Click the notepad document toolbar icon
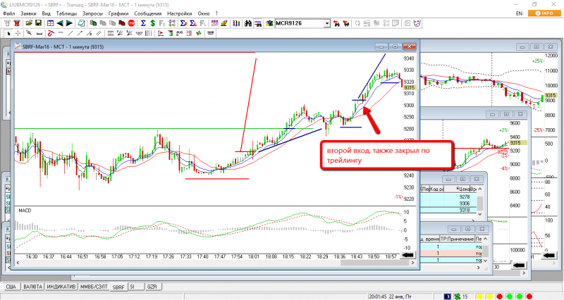Screen dimensions: 564x300 point(81,23)
